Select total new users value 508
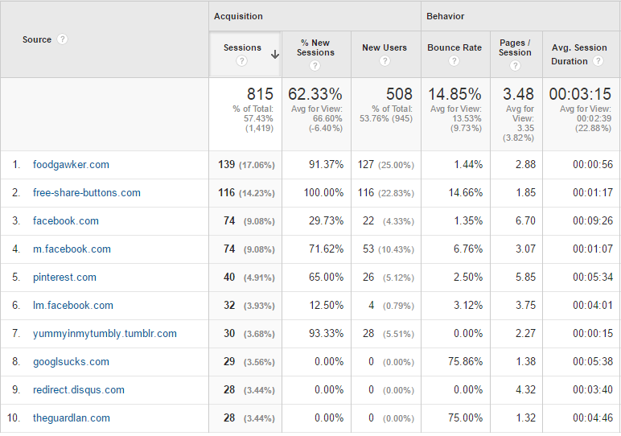The width and height of the screenshot is (621, 436). 399,94
